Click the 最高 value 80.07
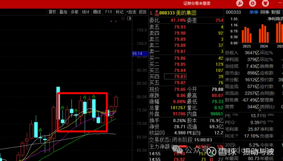 tap(217, 96)
